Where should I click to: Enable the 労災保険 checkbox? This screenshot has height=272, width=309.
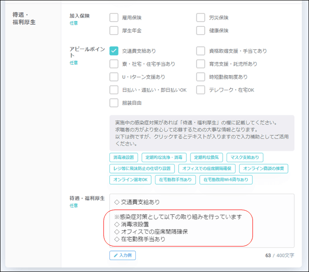point(201,18)
